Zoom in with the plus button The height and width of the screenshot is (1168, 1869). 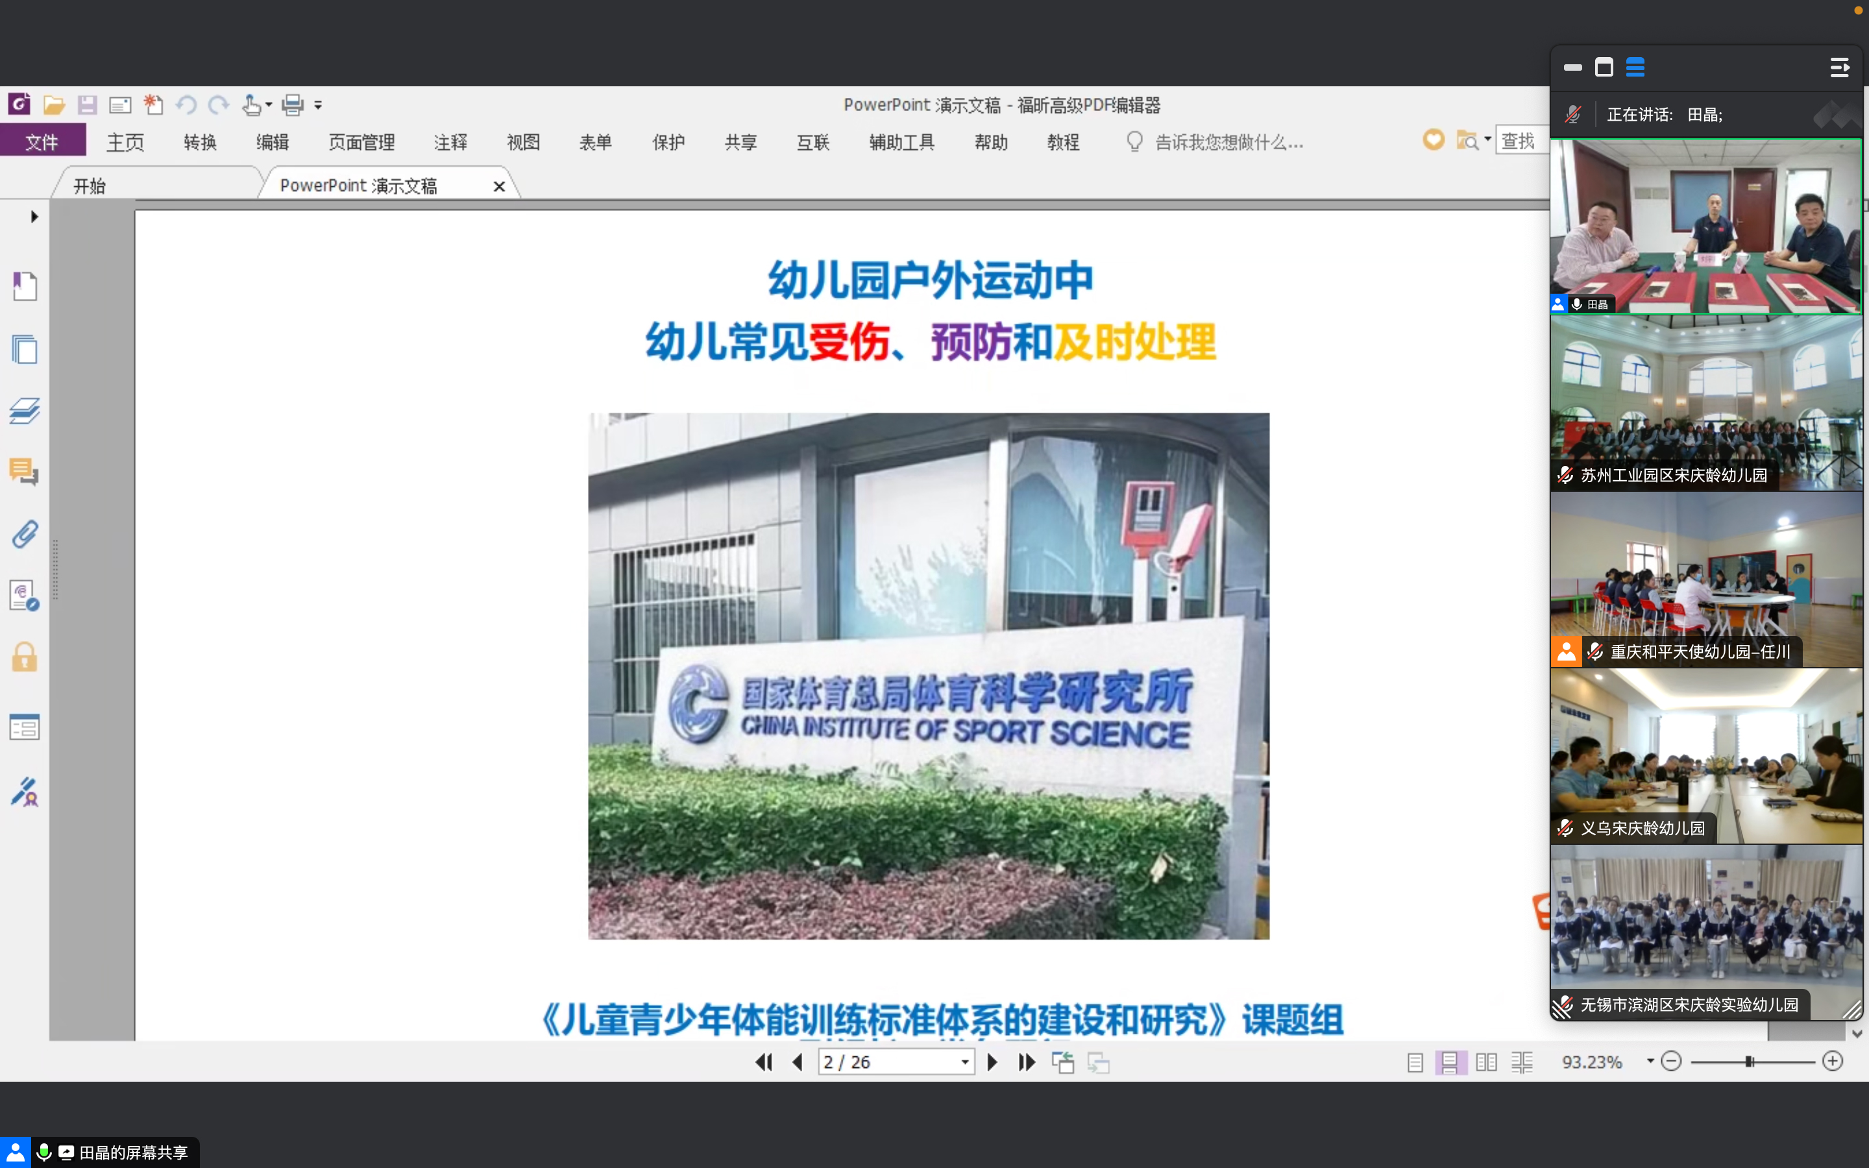tap(1833, 1062)
